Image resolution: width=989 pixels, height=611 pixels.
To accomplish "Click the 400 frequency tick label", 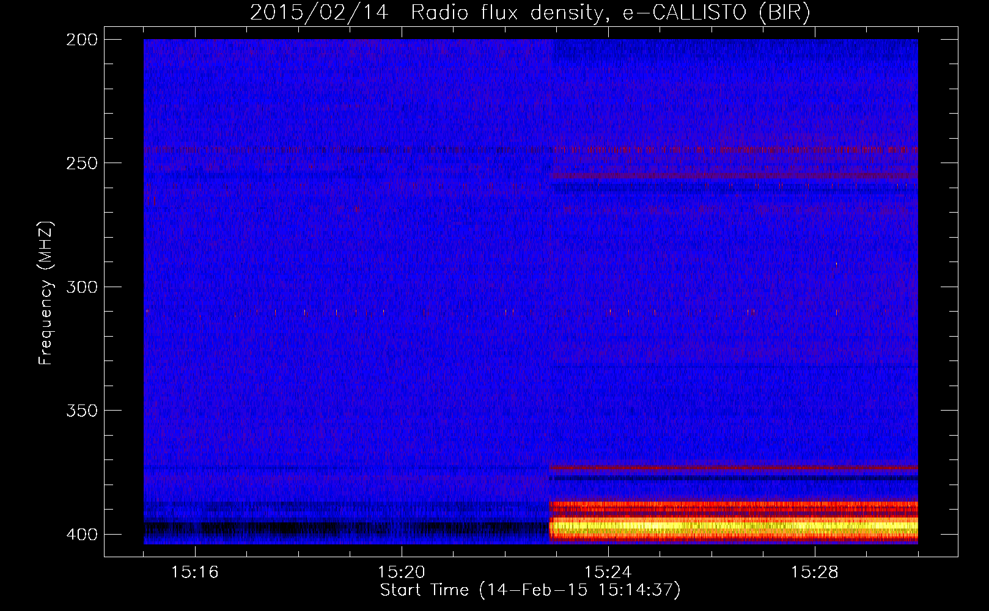I will tap(82, 535).
